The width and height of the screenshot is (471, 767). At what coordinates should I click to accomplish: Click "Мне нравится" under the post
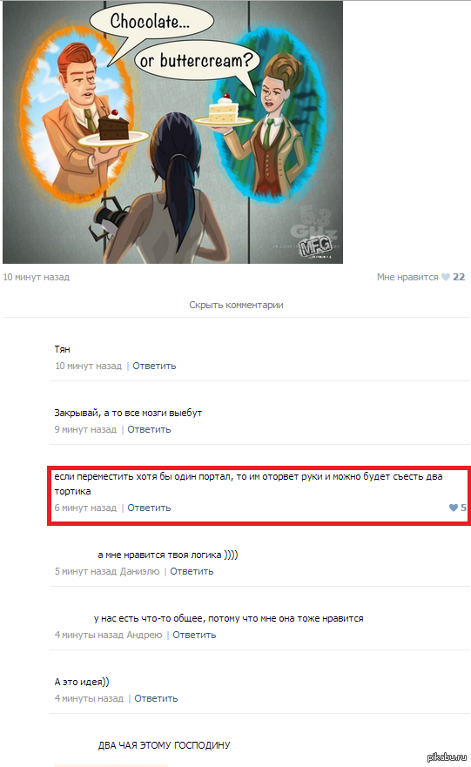(407, 277)
